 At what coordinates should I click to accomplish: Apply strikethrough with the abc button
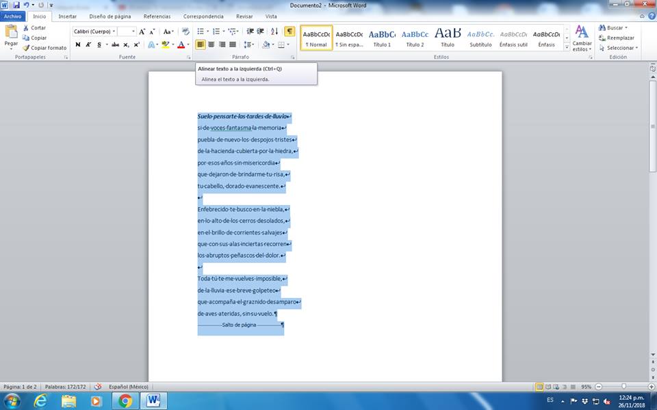(114, 44)
